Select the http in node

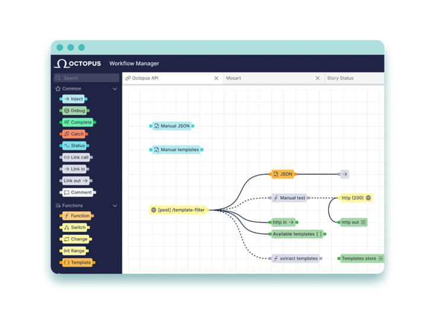point(283,223)
